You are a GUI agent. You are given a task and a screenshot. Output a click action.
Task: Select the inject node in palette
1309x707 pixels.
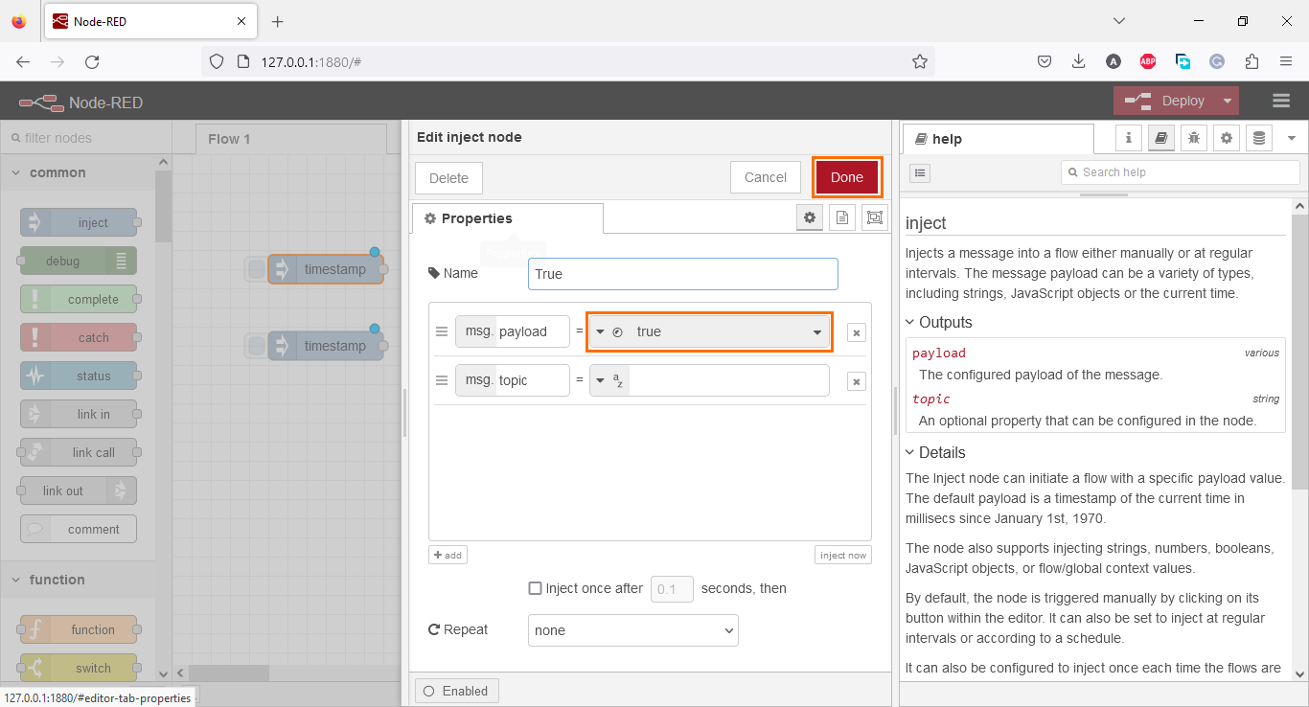pyautogui.click(x=79, y=222)
